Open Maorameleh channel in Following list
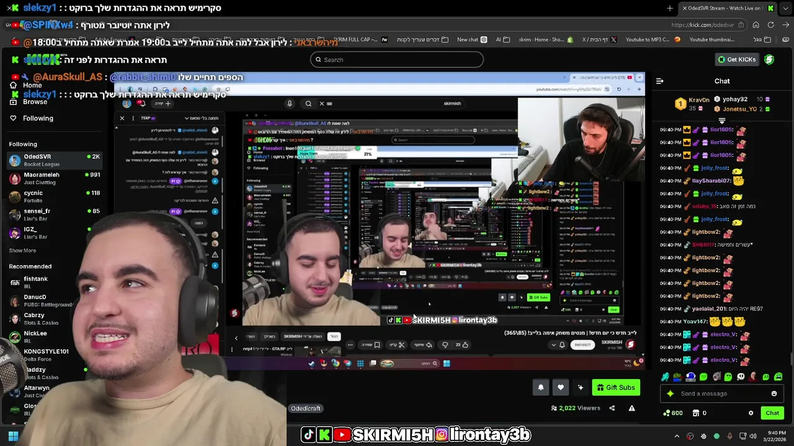The width and height of the screenshot is (794, 446). (x=55, y=178)
